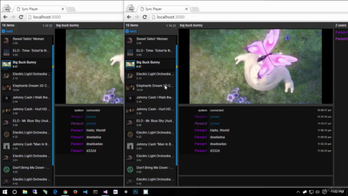The height and width of the screenshot is (196, 348).
Task: Open the network icon in system tray
Action: (x=311, y=192)
